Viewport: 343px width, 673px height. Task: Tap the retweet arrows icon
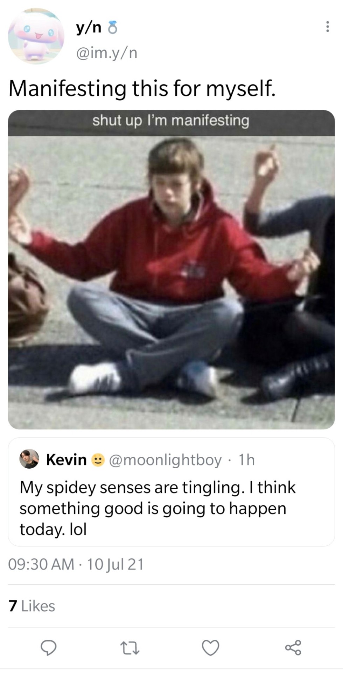click(129, 648)
